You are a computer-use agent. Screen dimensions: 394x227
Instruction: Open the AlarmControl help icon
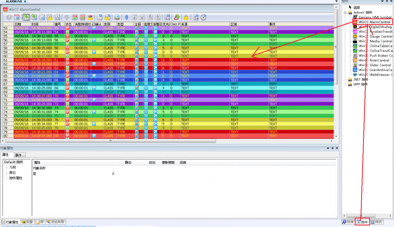click(x=9, y=17)
